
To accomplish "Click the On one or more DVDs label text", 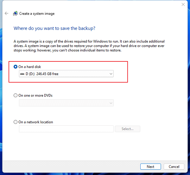I will [35, 95].
